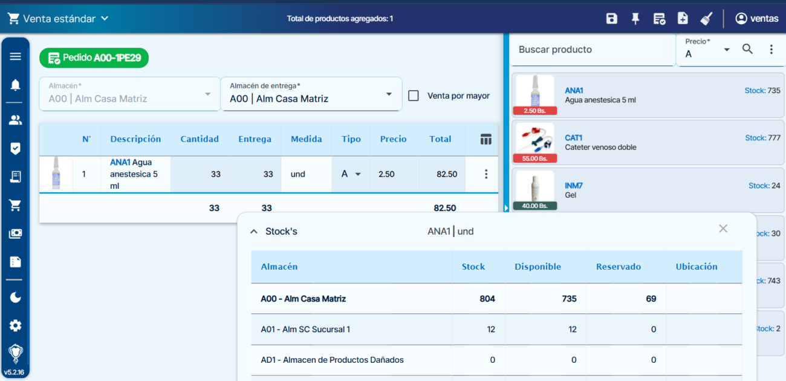786x381 pixels.
Task: Open the ANA1 row three-dot menu
Action: [486, 174]
